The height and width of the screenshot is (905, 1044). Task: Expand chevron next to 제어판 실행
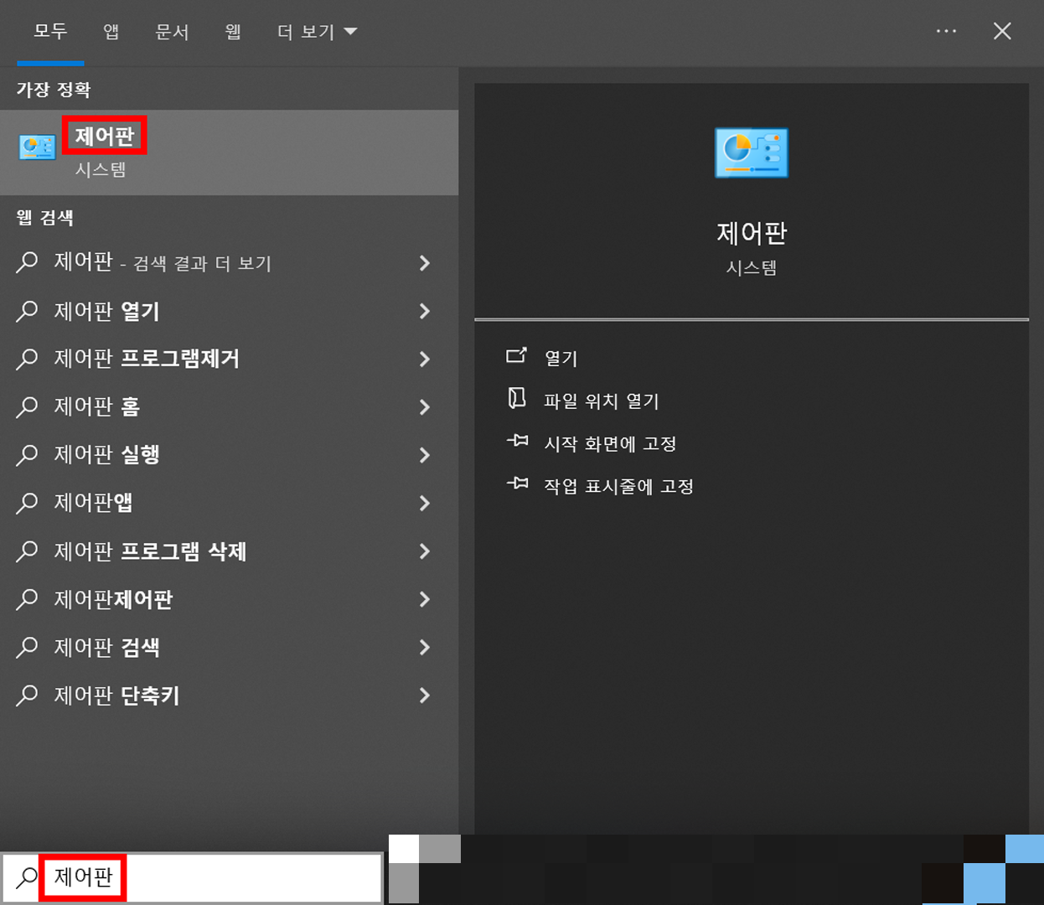tap(425, 455)
